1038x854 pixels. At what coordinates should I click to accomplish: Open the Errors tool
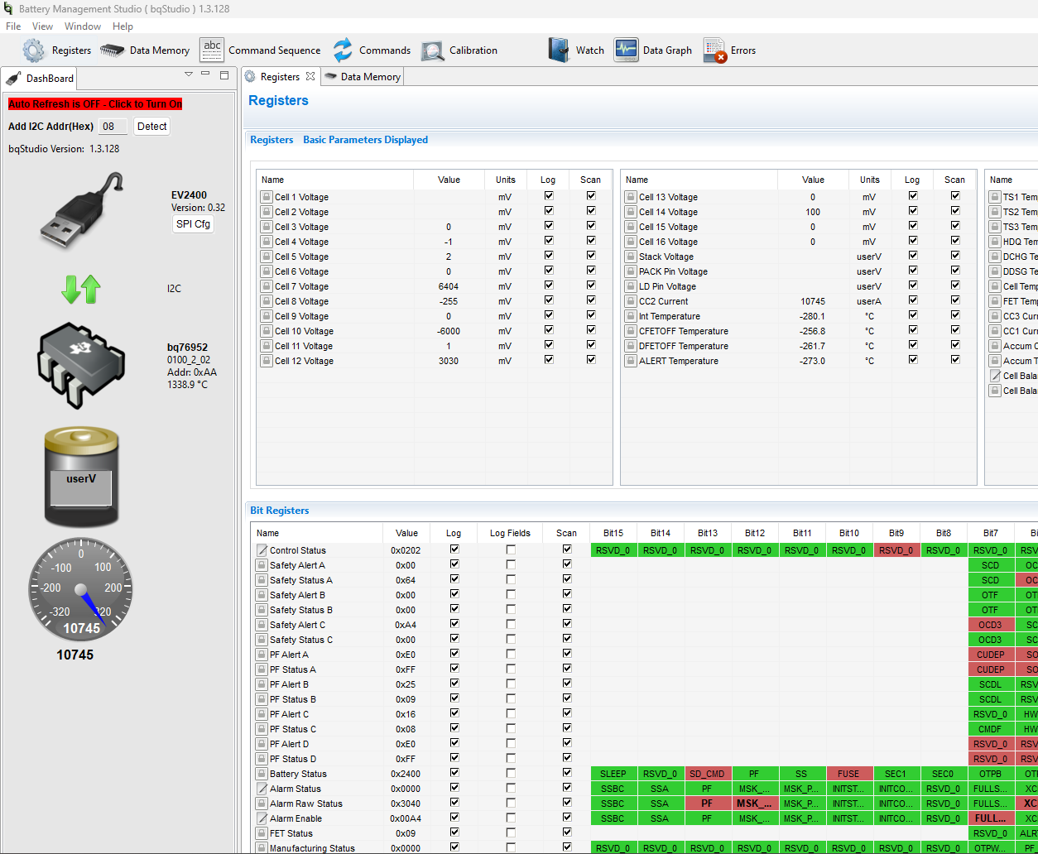pos(715,50)
